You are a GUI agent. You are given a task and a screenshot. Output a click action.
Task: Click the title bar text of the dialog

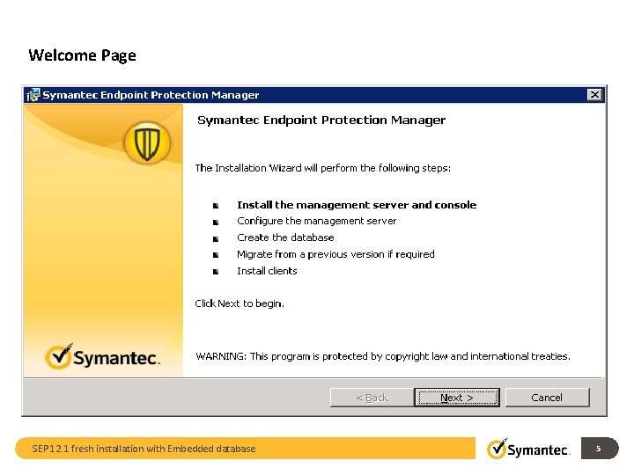click(x=151, y=95)
